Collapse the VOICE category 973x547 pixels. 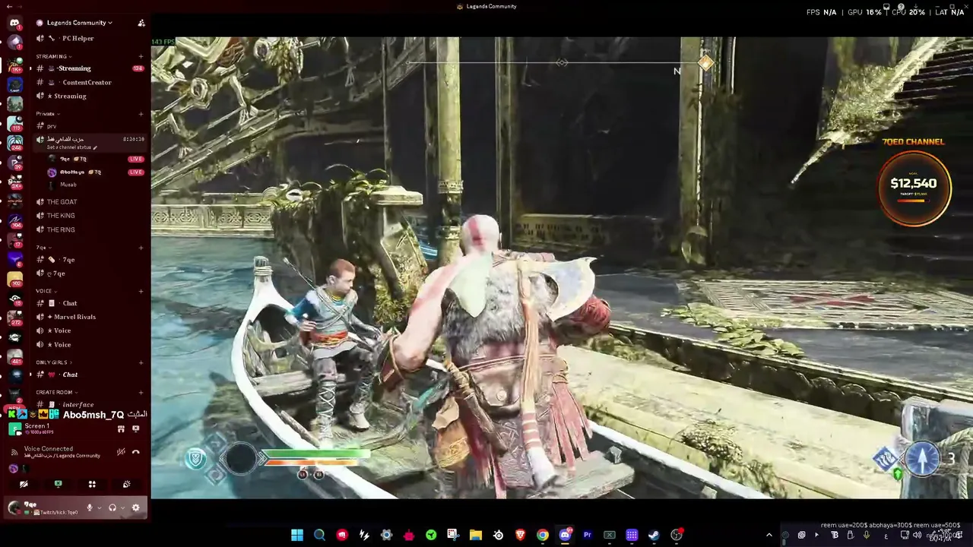coord(46,291)
